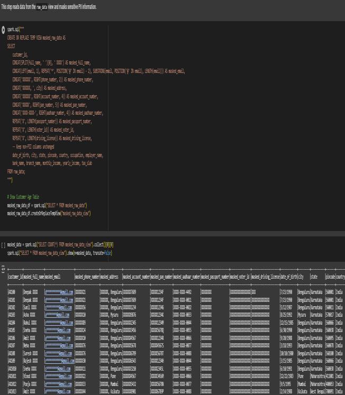
Task: Click the masked_voter_id REPEAT line
Action: tap(43, 130)
